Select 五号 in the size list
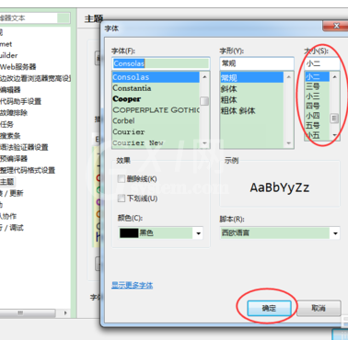The height and width of the screenshot is (340, 348). 317,126
